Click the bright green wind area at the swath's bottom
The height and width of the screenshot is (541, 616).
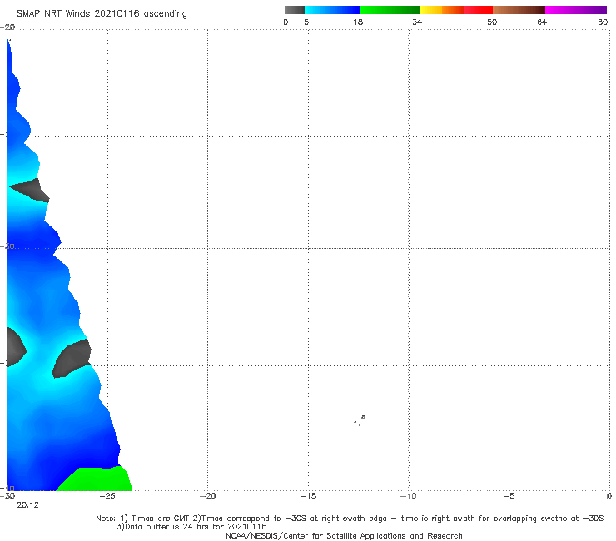coord(98,479)
